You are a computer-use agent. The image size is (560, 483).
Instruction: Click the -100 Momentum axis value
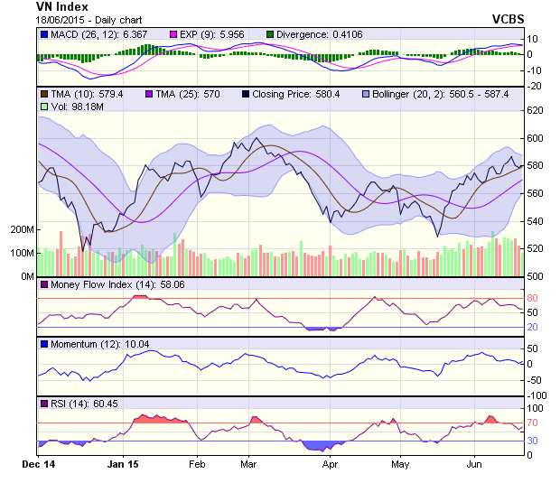[x=537, y=396]
